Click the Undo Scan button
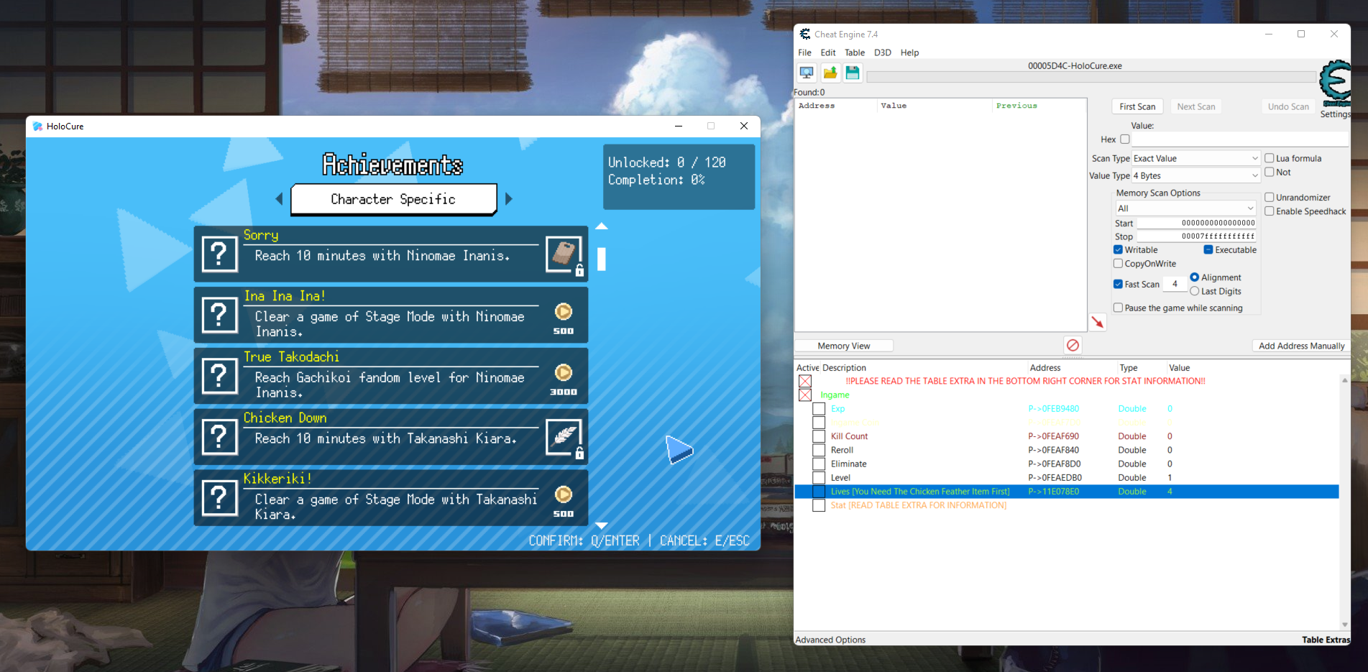 [x=1288, y=106]
